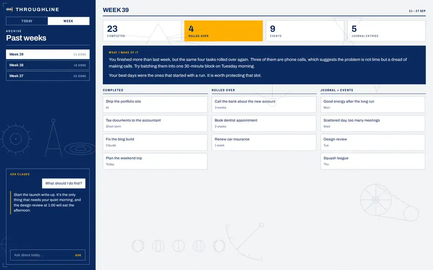Click the 'Past weeks' heading

pyautogui.click(x=26, y=38)
